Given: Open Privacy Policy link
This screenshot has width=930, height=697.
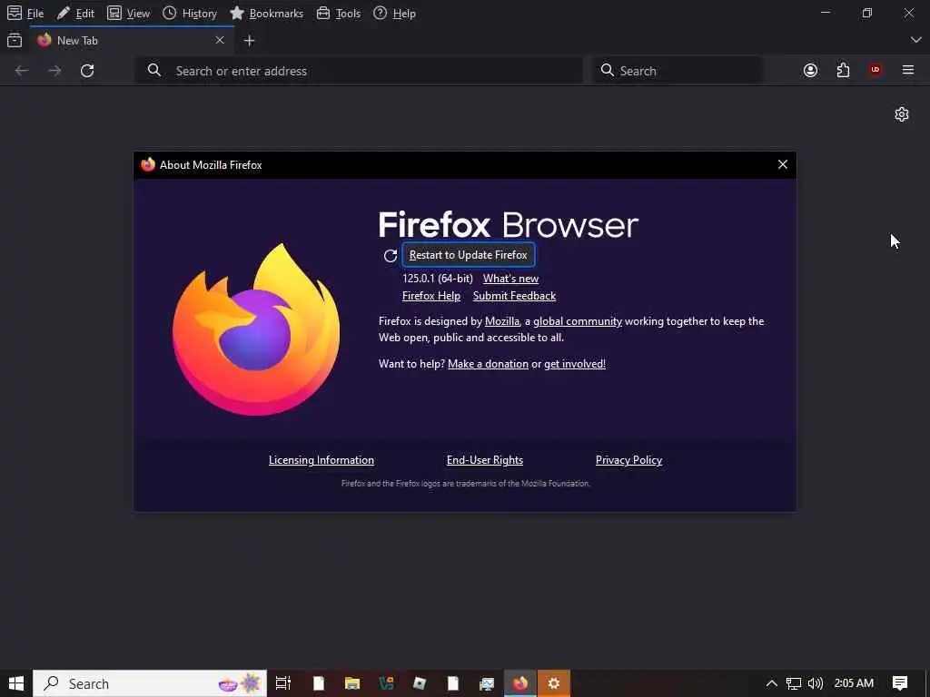Looking at the screenshot, I should coord(628,460).
